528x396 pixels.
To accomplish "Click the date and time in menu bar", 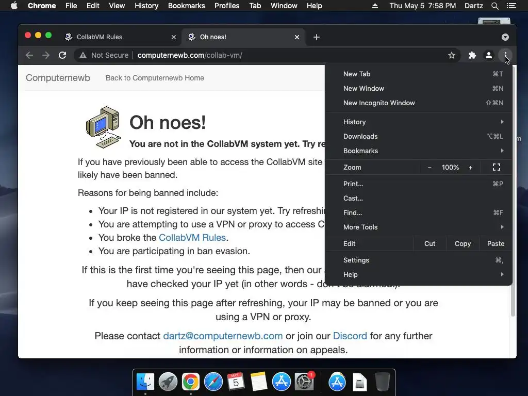I will (423, 6).
